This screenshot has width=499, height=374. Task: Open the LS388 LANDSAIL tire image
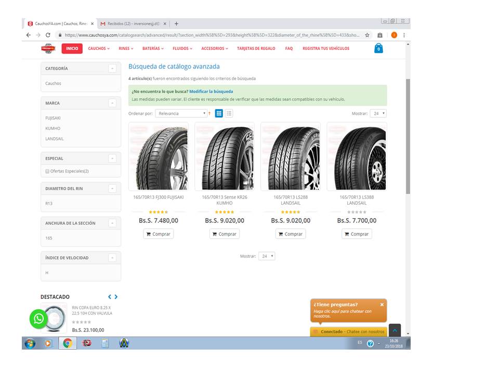coord(357,156)
